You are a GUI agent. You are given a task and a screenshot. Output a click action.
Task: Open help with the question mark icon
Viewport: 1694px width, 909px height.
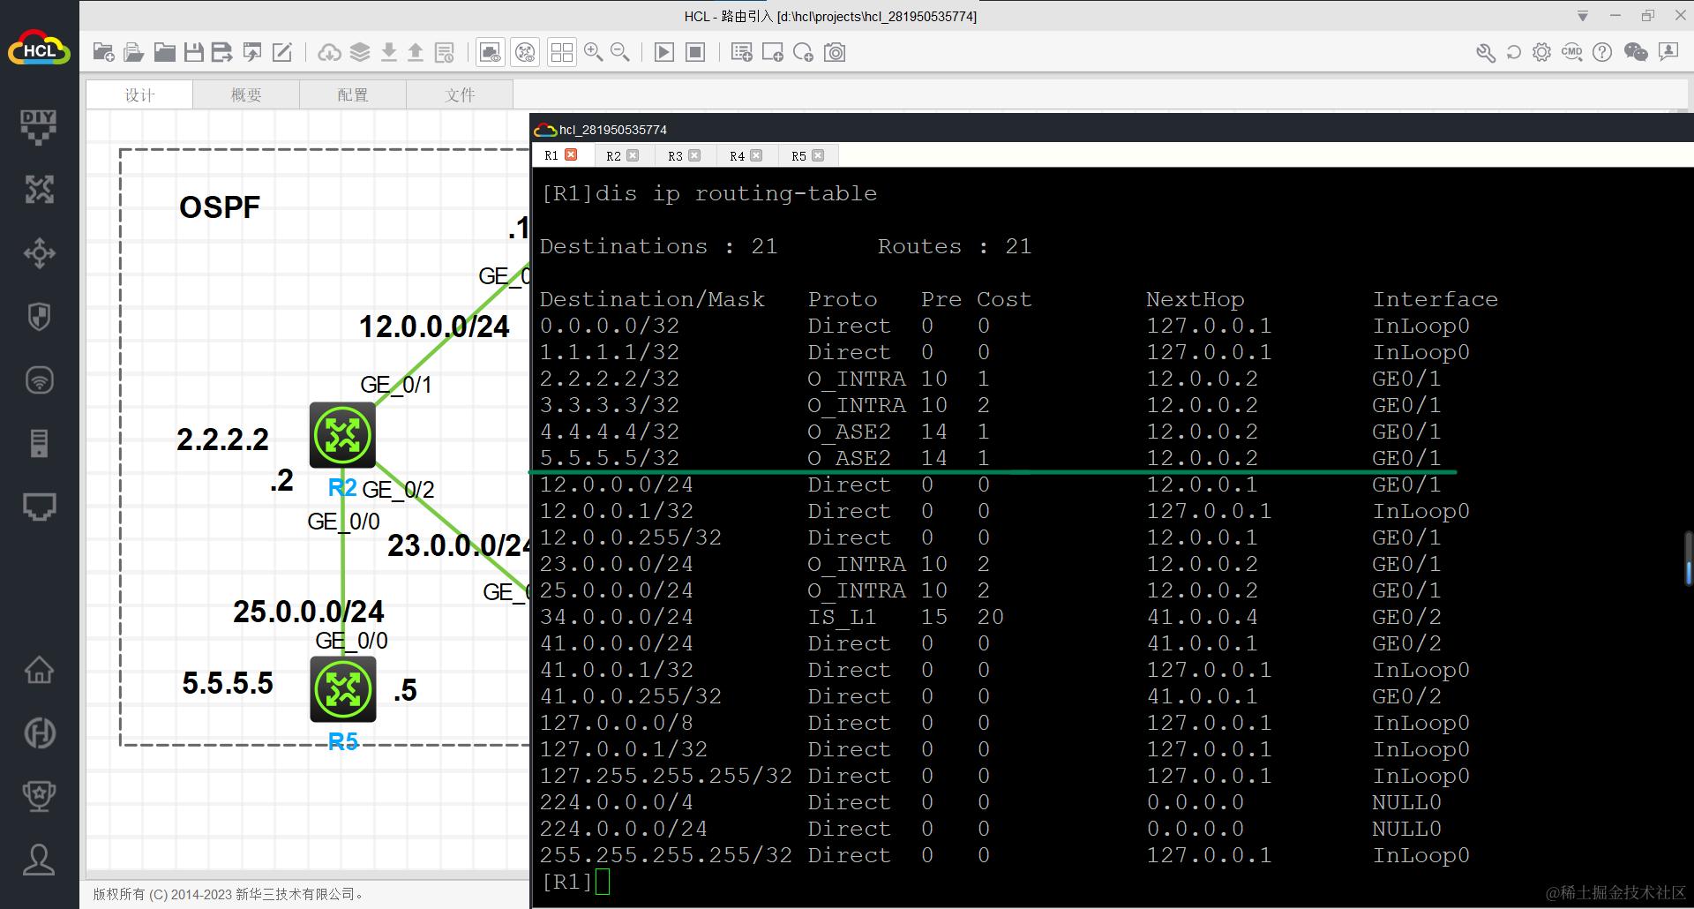pyautogui.click(x=1602, y=52)
